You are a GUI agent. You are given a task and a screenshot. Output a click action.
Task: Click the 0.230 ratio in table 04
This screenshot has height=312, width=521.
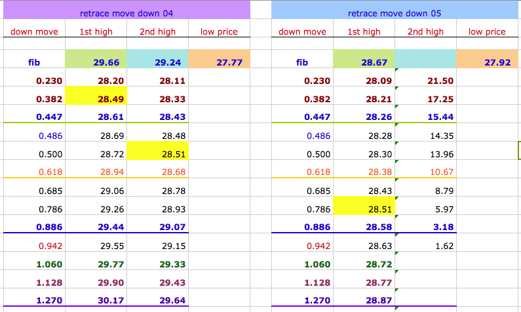click(x=49, y=81)
